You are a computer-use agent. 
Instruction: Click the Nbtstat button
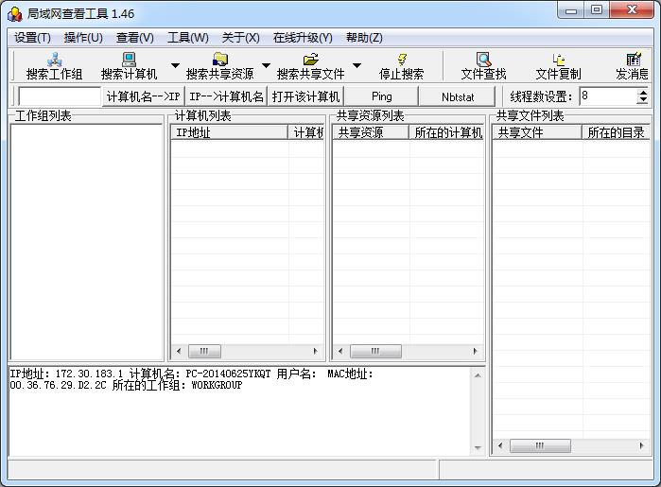click(x=458, y=96)
